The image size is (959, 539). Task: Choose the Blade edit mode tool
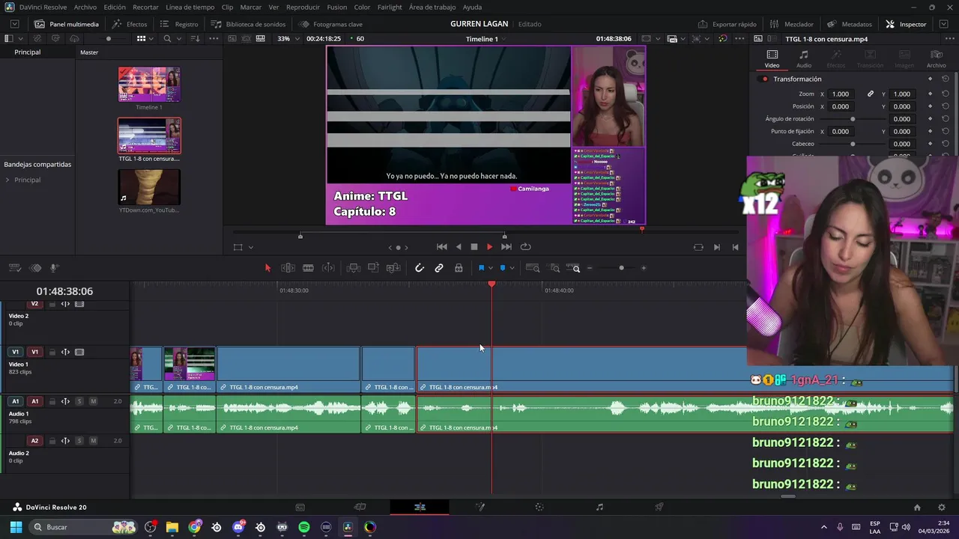tap(308, 268)
